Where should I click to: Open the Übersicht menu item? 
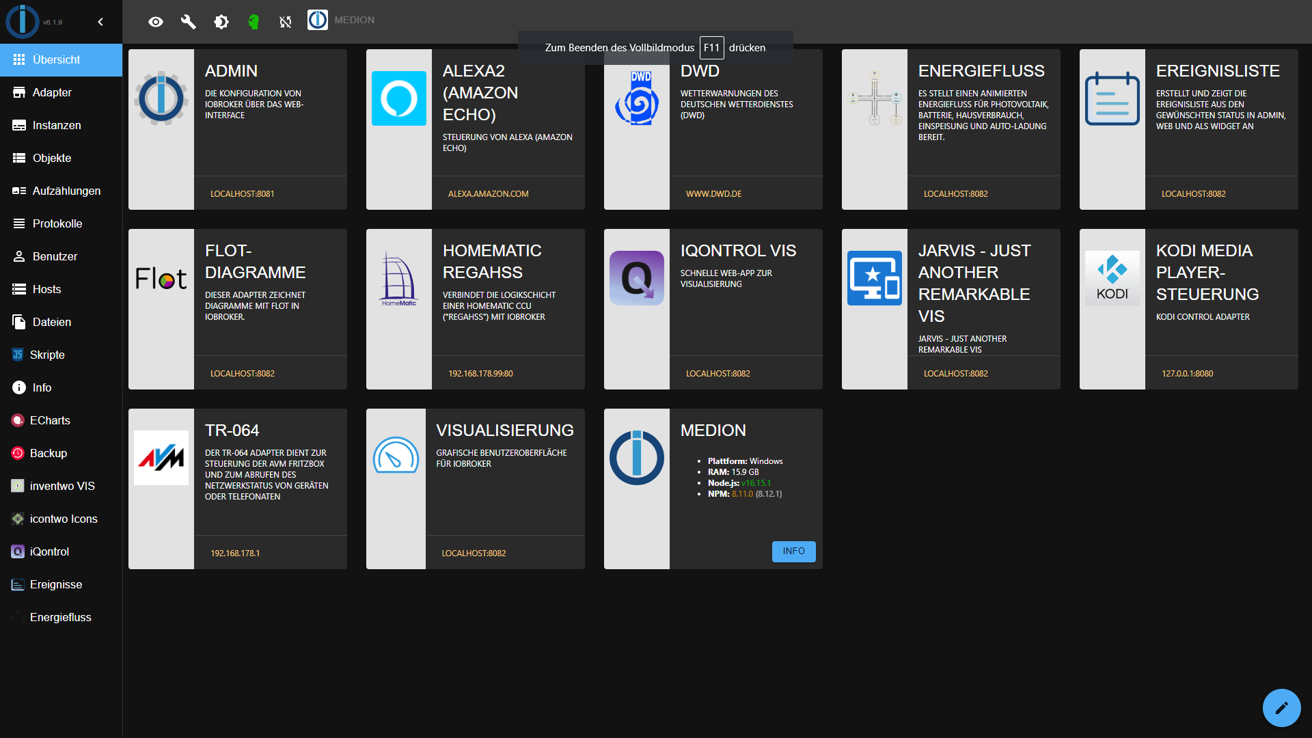pos(61,59)
